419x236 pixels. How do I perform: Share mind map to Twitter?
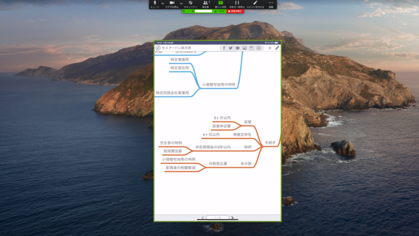point(230,48)
